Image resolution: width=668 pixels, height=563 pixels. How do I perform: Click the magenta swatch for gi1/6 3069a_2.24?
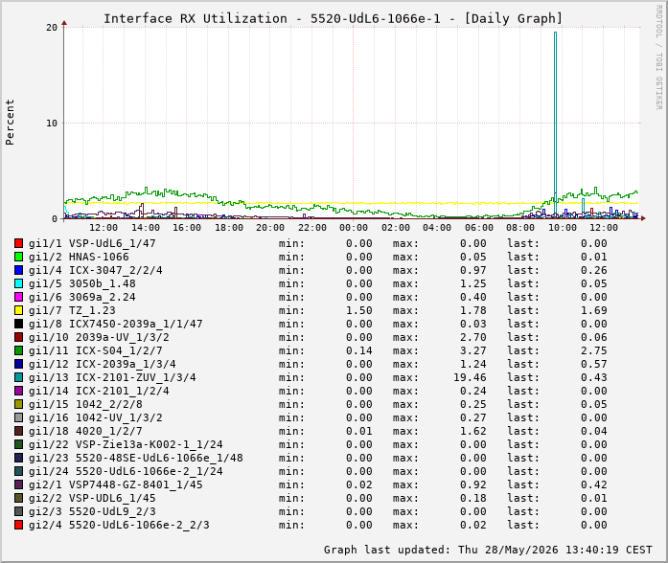(x=18, y=297)
